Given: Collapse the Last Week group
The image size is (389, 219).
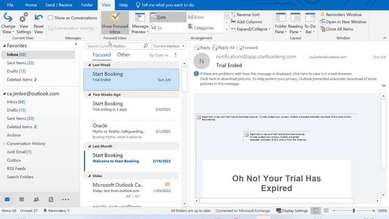Looking at the screenshot, I should pos(89,65).
